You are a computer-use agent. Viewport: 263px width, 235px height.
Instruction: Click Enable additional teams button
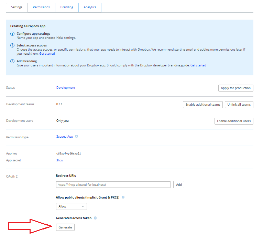coord(203,105)
